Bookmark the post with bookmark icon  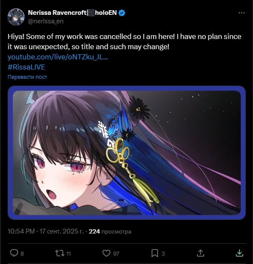(x=155, y=253)
